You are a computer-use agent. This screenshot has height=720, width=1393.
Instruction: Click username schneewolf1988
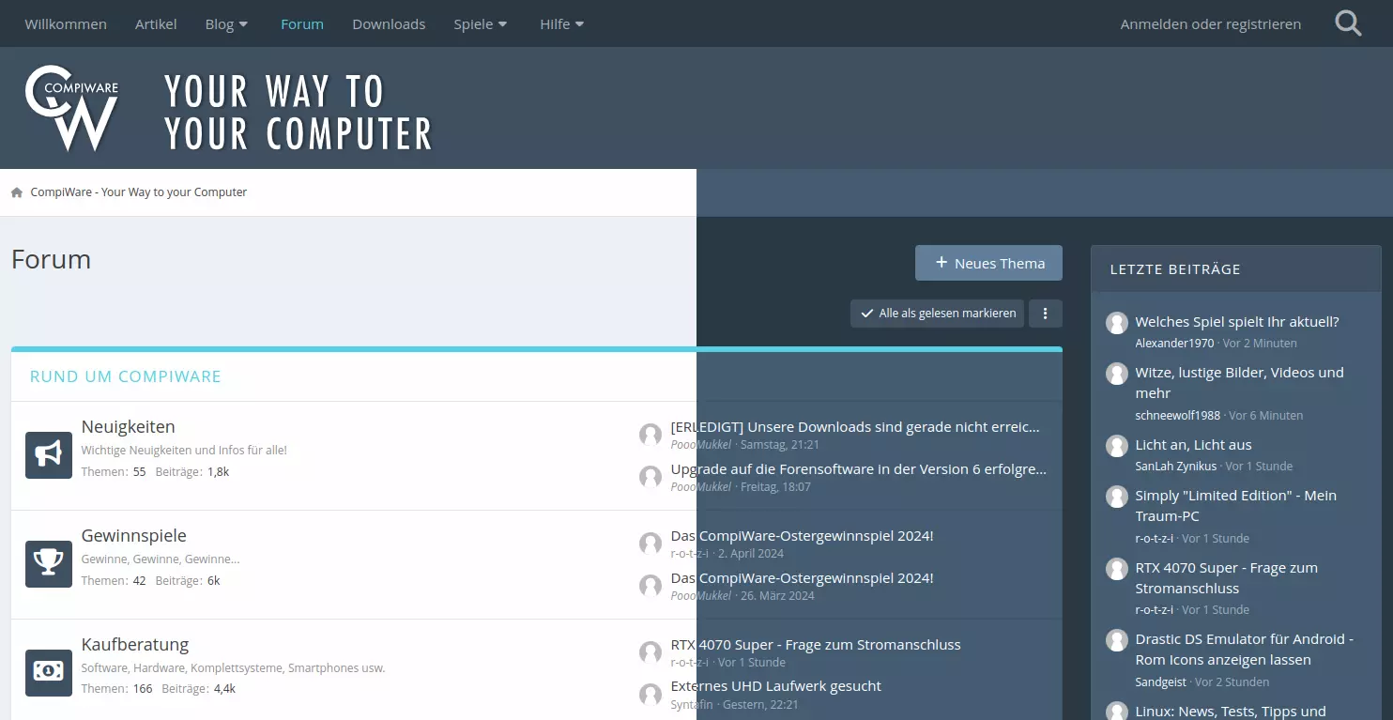tap(1178, 416)
